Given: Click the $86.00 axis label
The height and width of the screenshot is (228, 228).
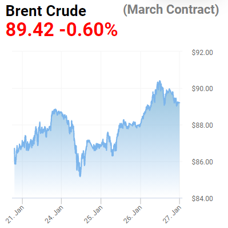Looking at the screenshot, I should point(202,162).
